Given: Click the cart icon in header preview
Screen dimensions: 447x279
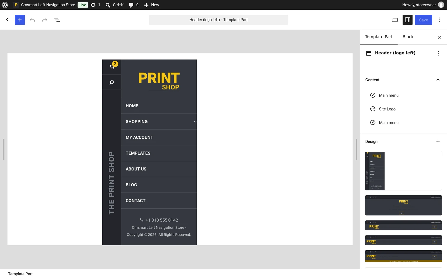Looking at the screenshot, I should (112, 67).
